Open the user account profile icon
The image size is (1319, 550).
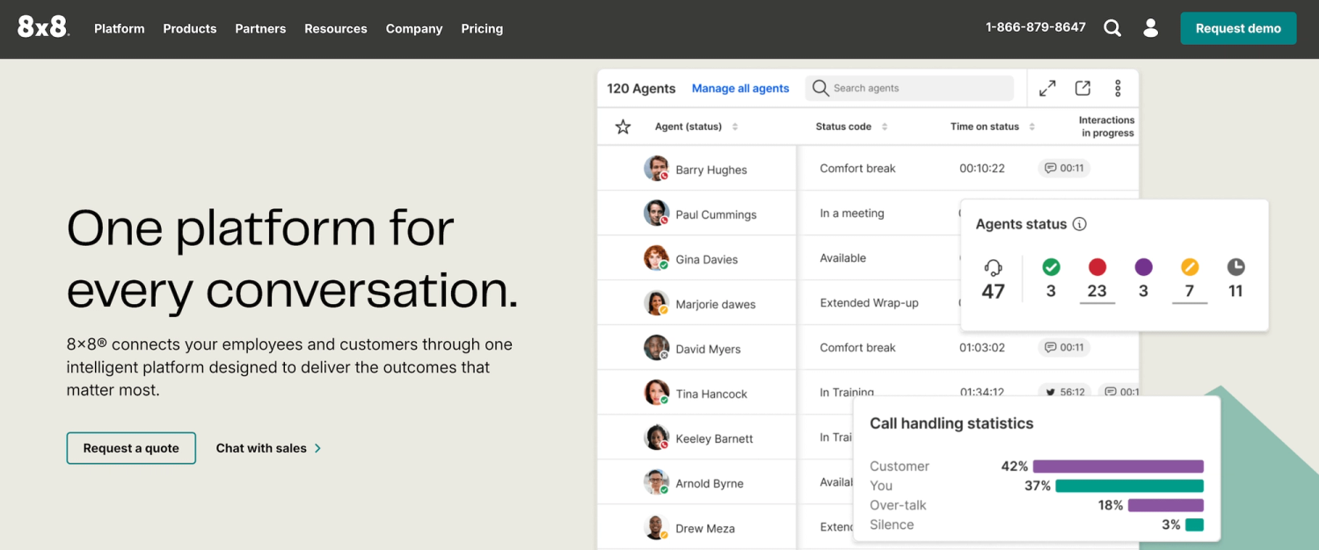[x=1150, y=28]
